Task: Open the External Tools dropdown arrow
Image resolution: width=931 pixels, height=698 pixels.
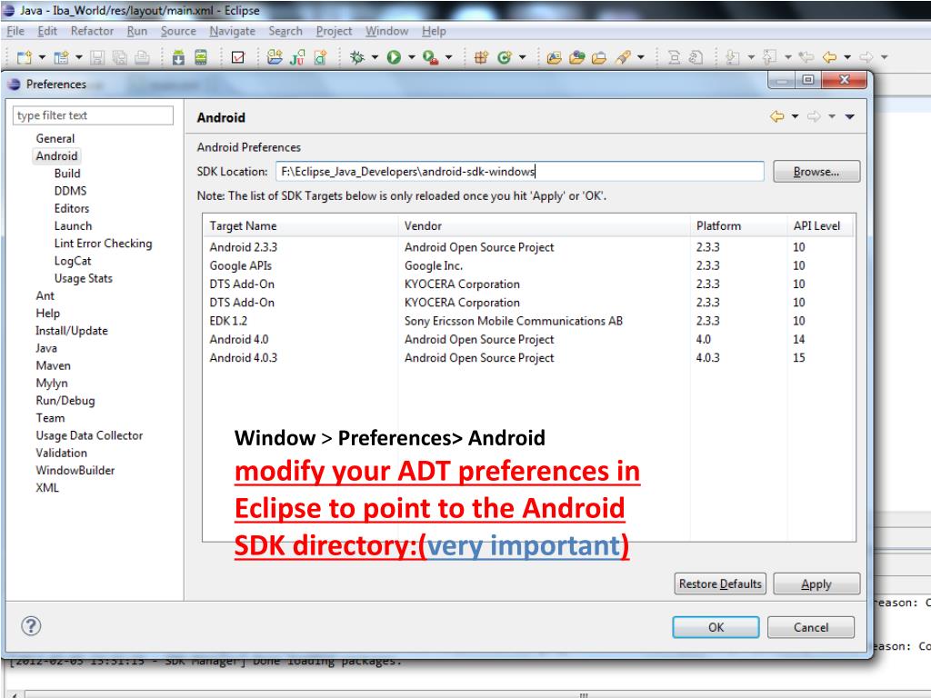Action: coord(448,57)
